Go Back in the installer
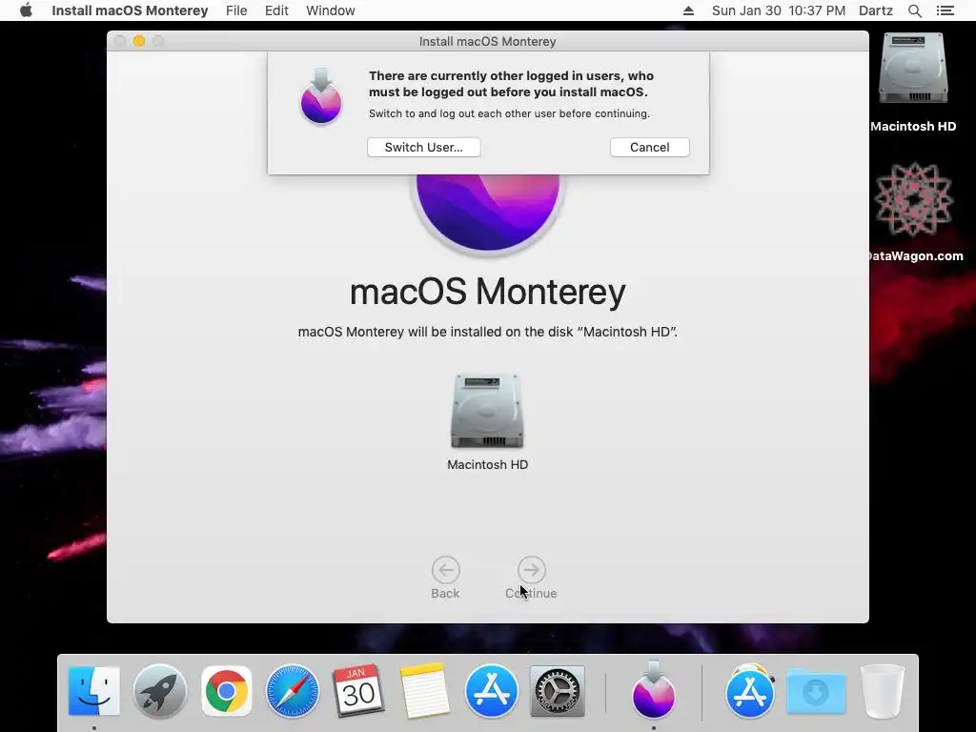The image size is (976, 732). (446, 579)
